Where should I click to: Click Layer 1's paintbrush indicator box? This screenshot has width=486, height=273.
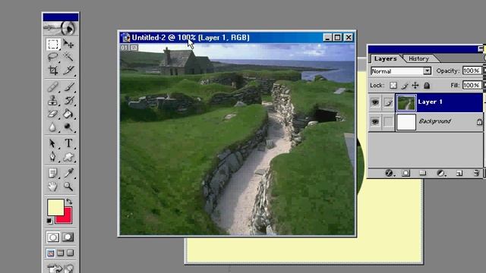(388, 102)
